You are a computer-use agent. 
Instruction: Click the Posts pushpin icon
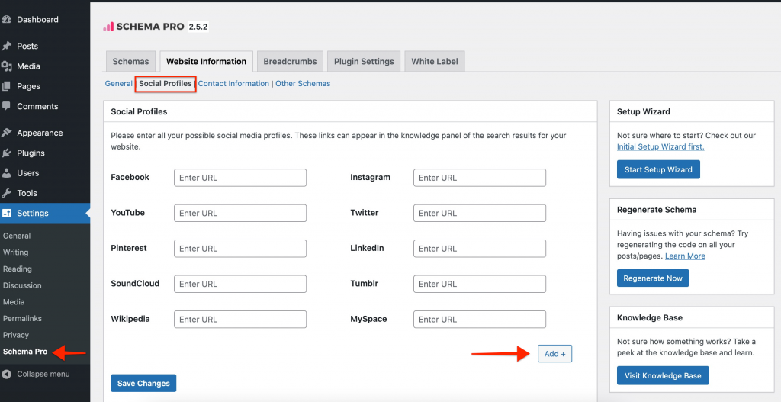coord(7,47)
